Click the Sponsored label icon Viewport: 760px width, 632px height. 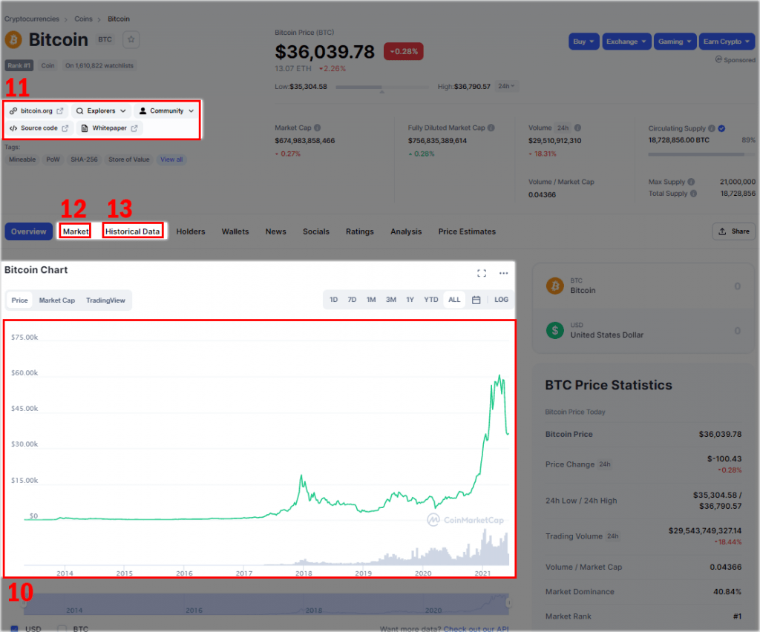click(718, 59)
